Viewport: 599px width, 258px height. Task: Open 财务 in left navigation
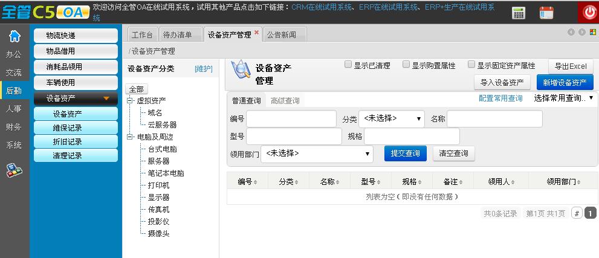pyautogui.click(x=14, y=127)
